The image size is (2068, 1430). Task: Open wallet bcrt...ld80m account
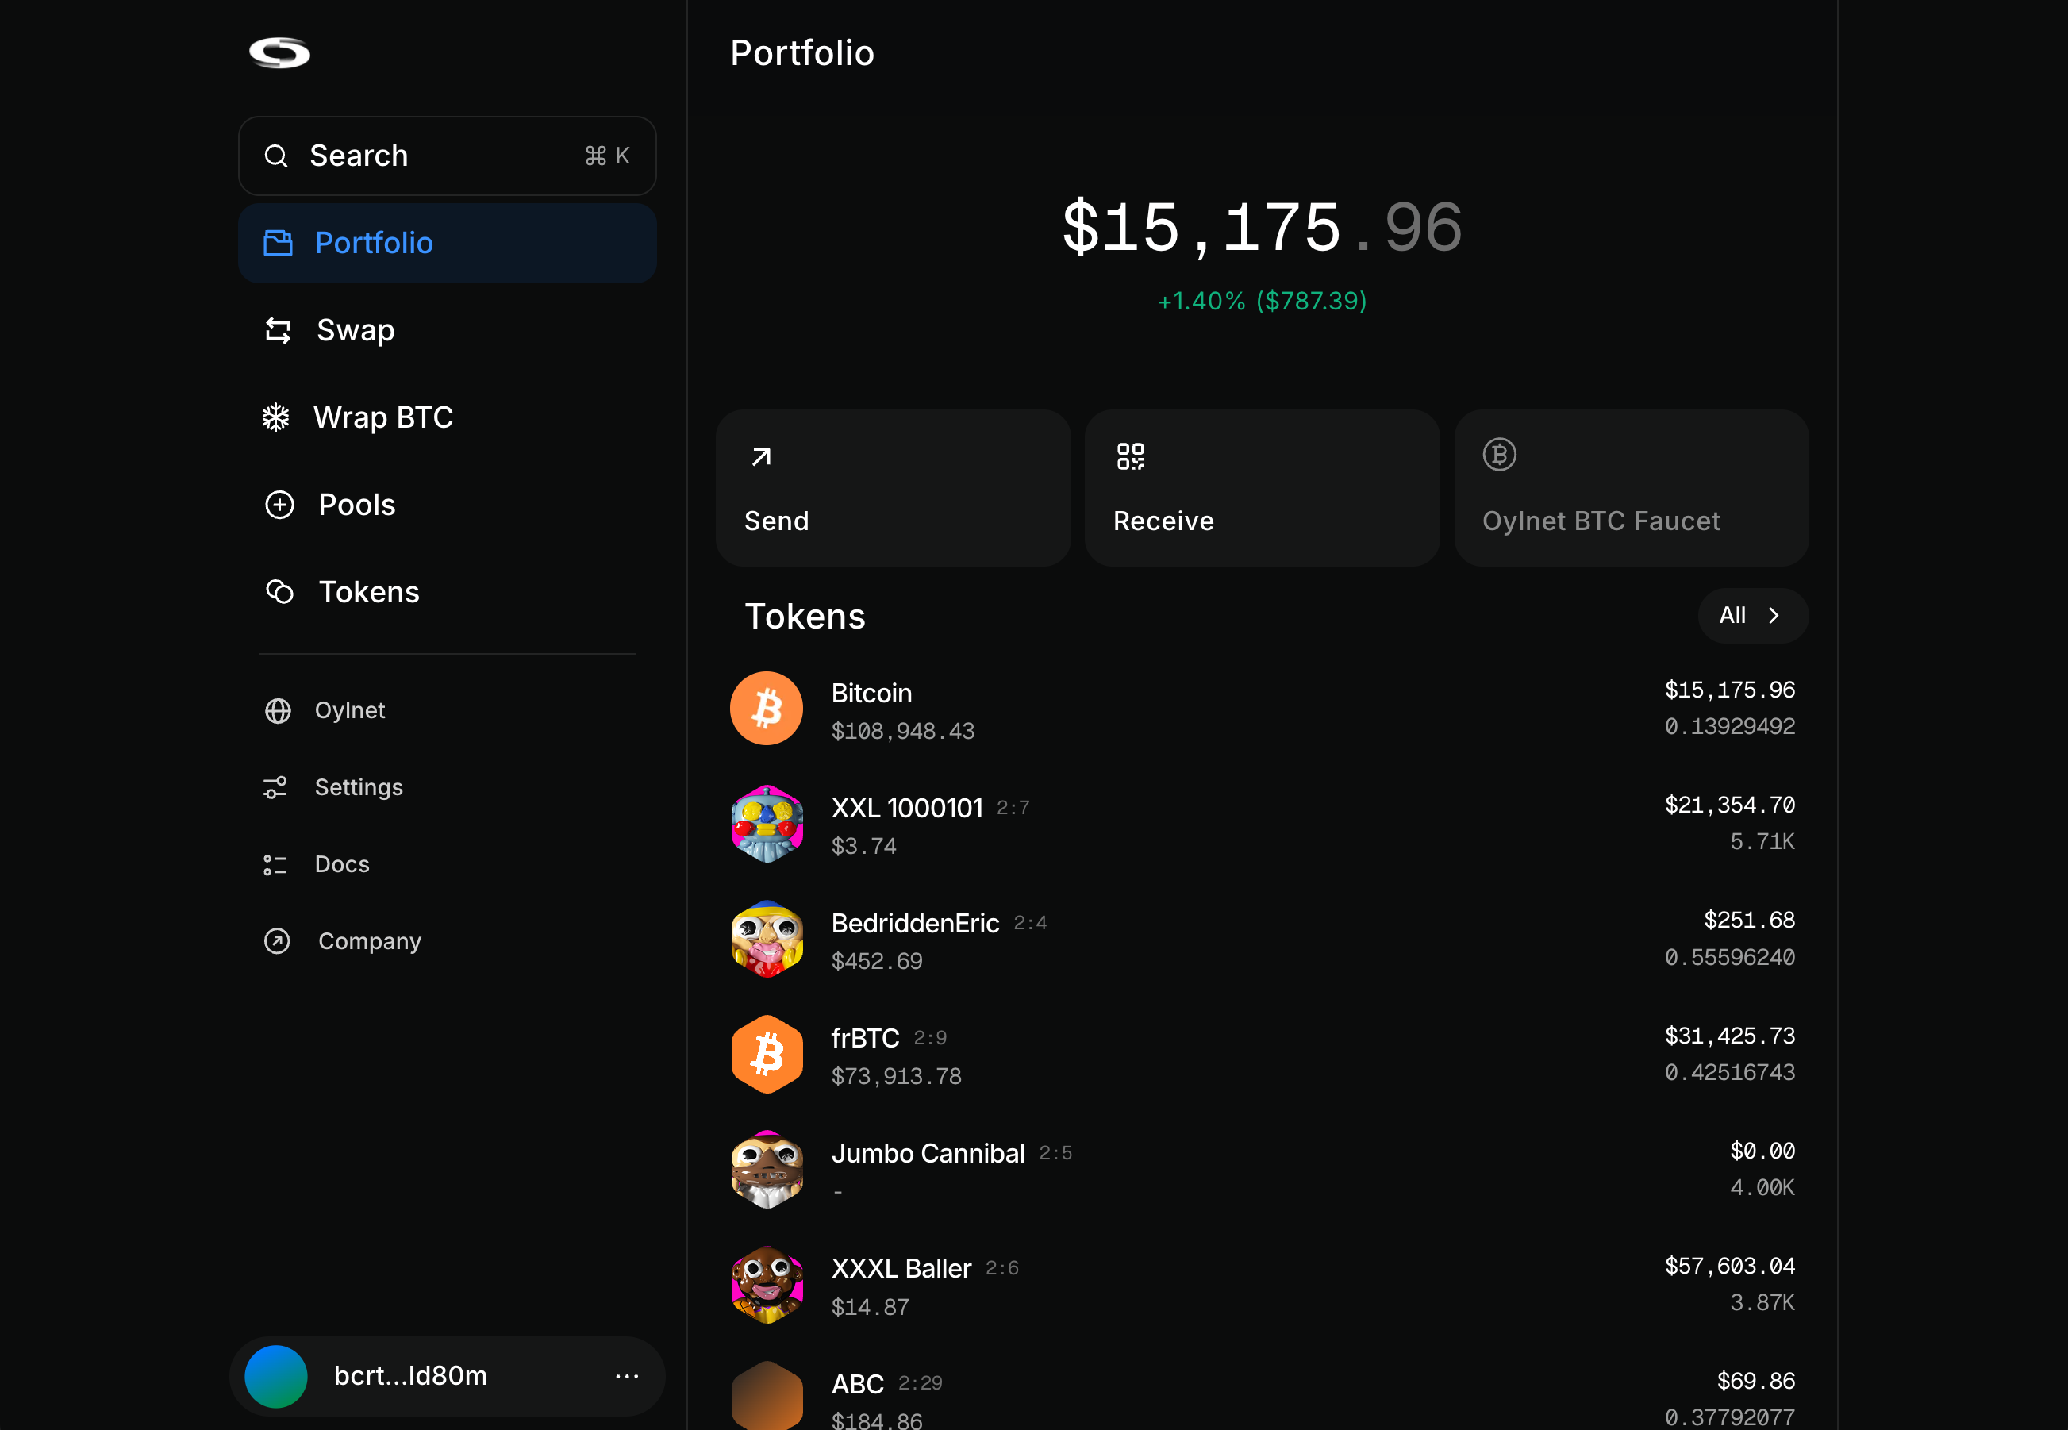click(x=447, y=1376)
